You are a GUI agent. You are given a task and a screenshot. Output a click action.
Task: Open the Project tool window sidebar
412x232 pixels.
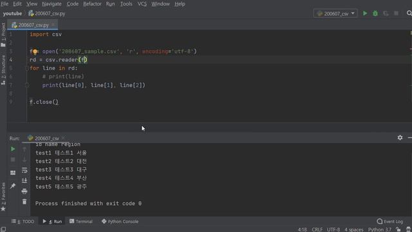click(3, 35)
